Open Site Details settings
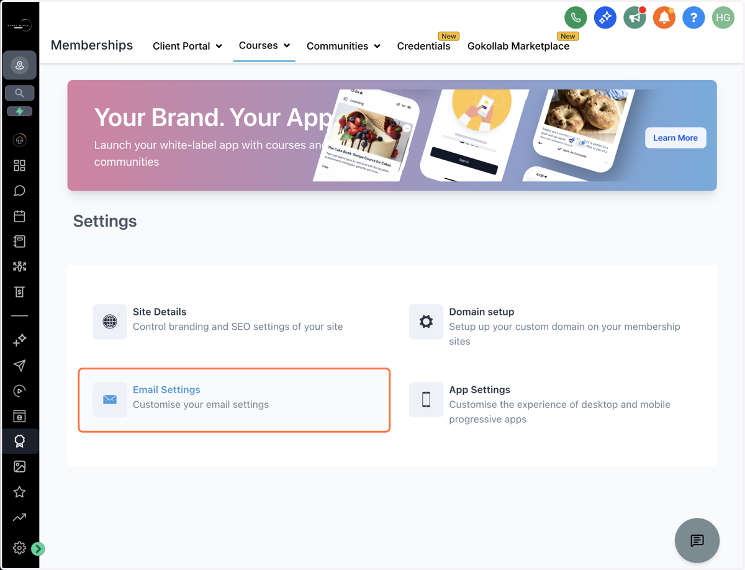The image size is (745, 570). point(160,312)
